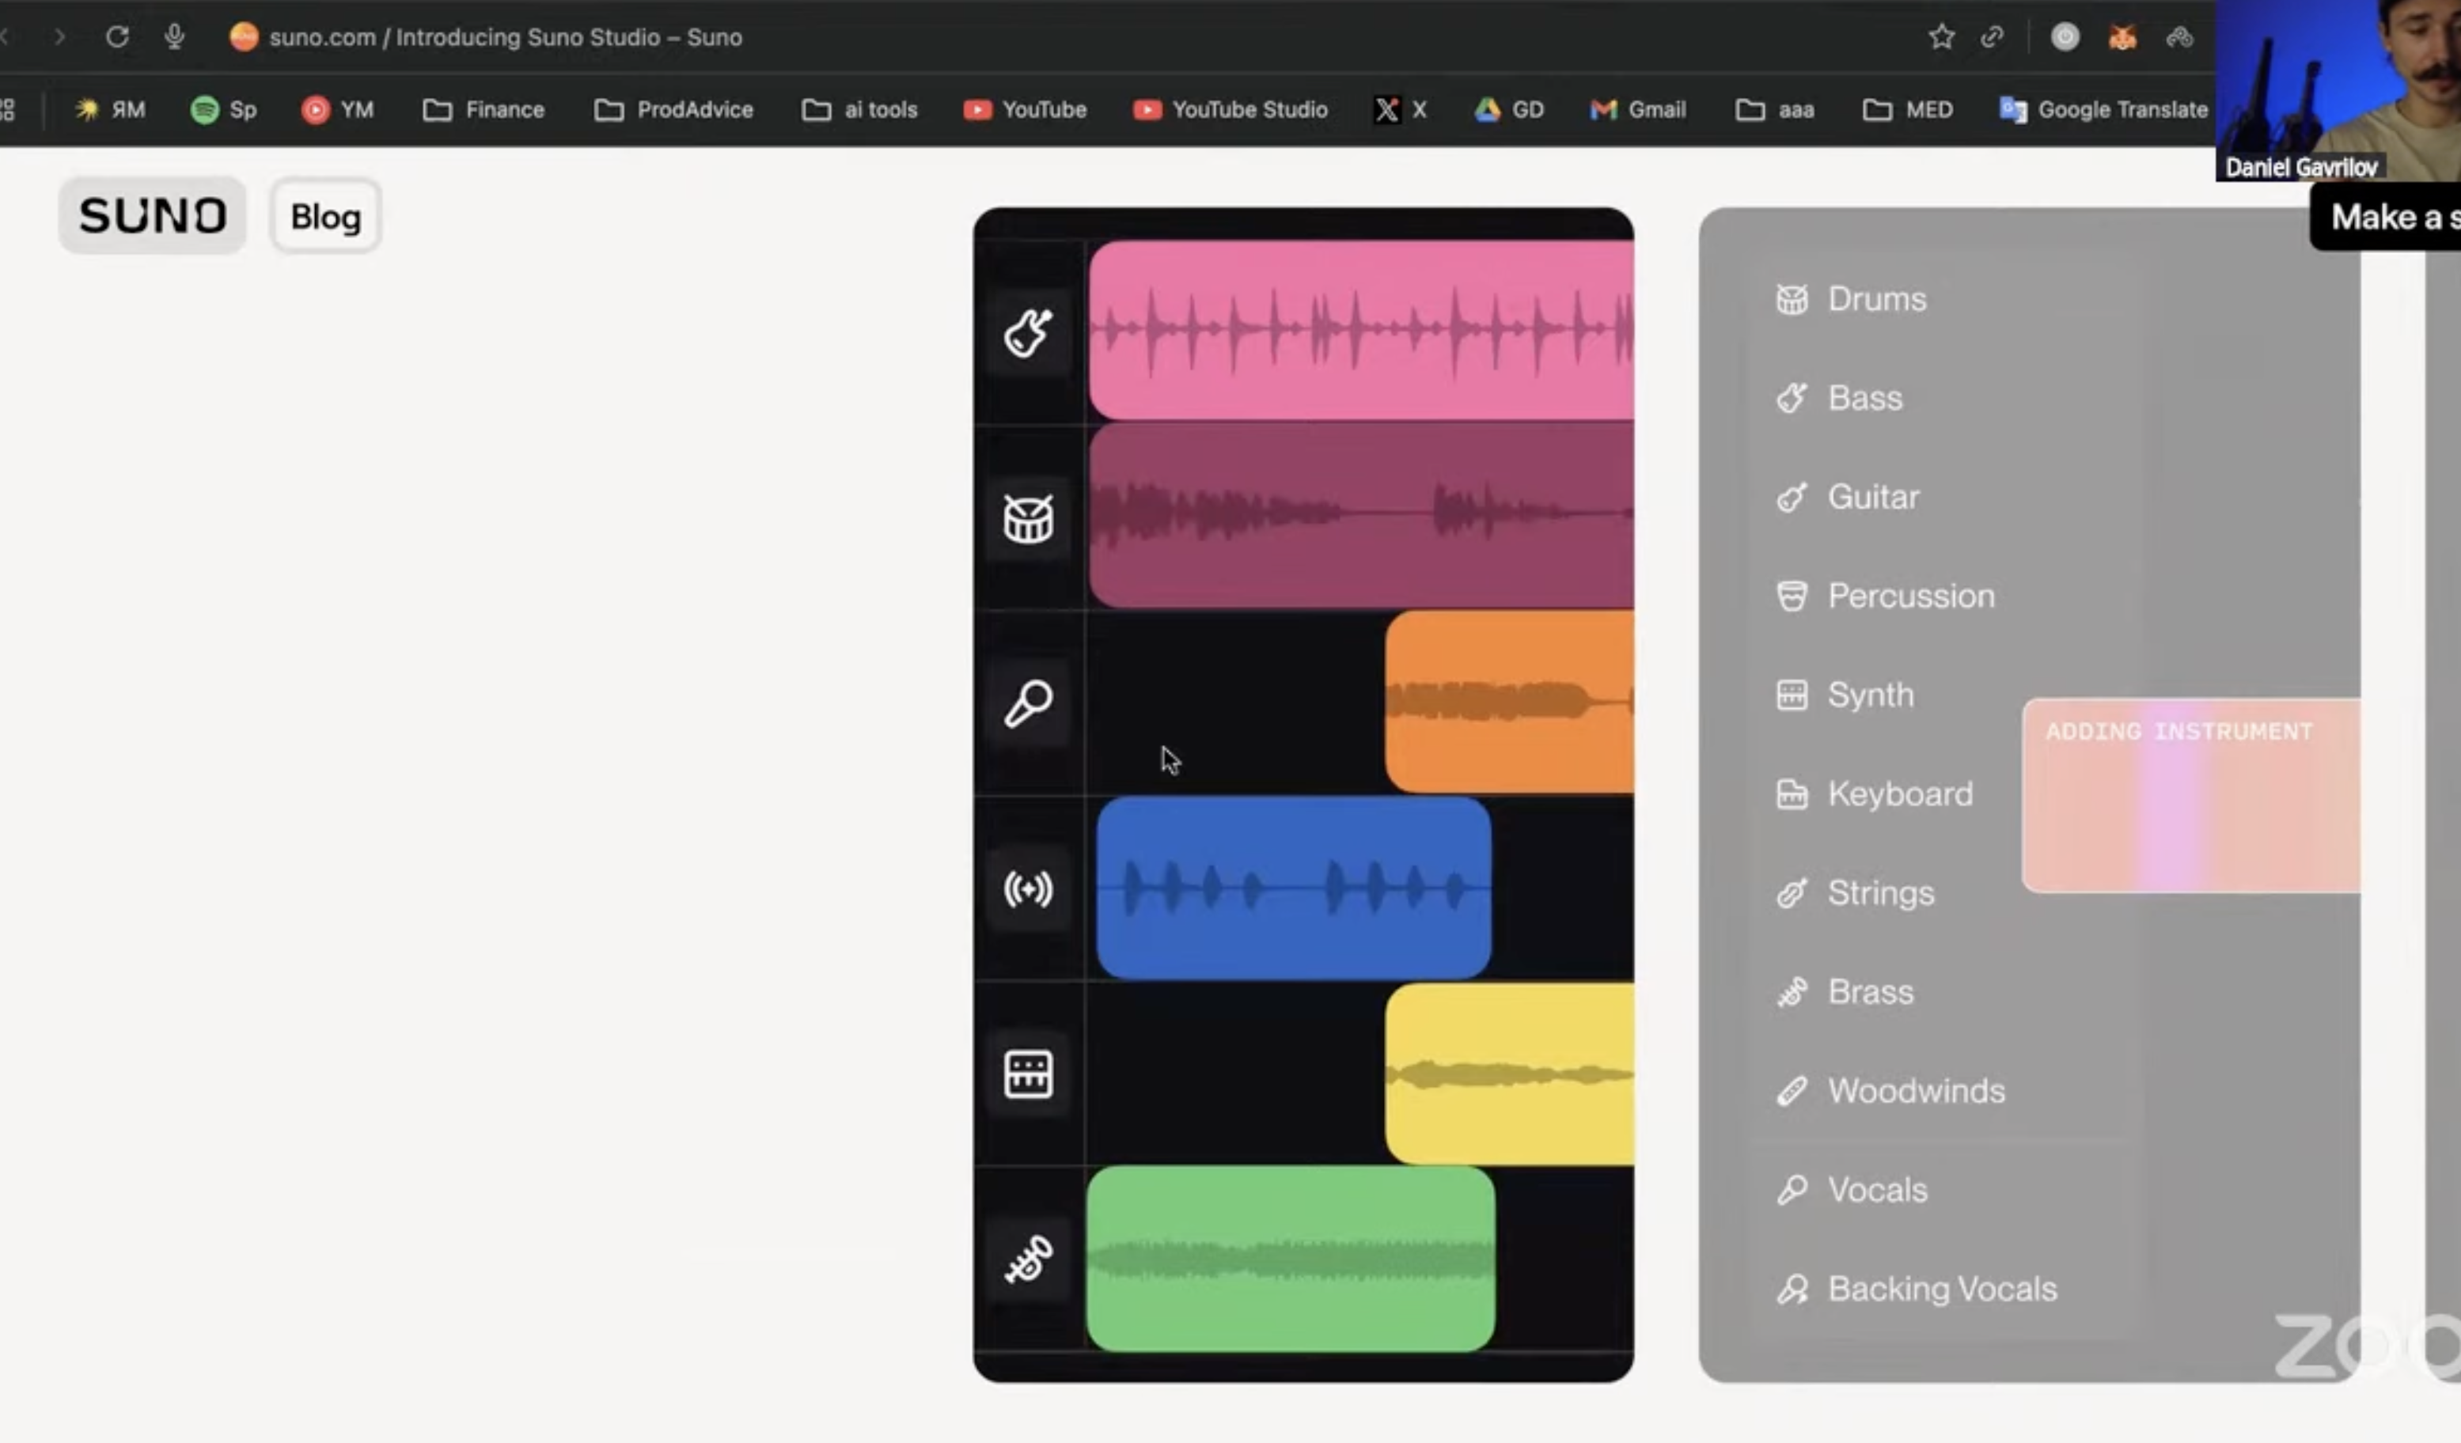
Task: Bookmark page with star icon
Action: (1940, 37)
